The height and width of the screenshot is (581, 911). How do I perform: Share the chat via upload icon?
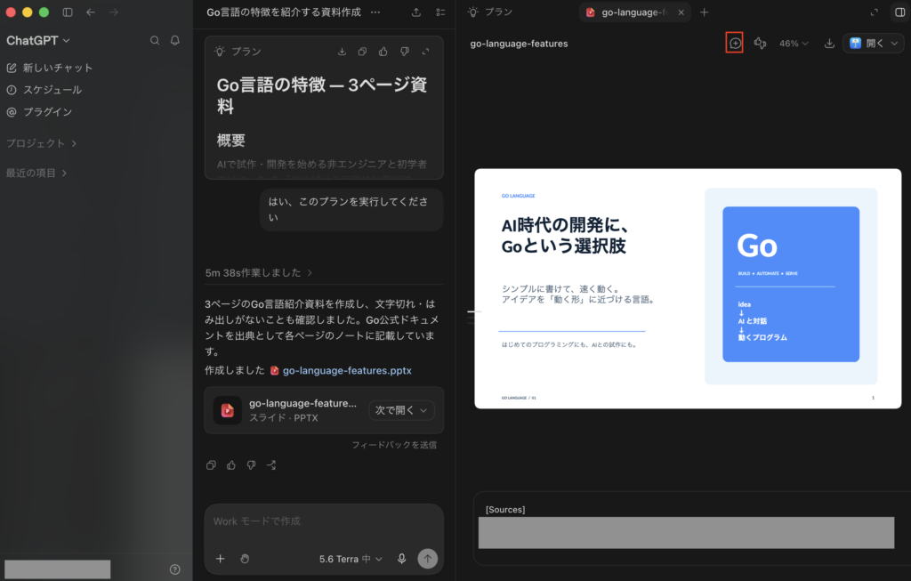[416, 12]
